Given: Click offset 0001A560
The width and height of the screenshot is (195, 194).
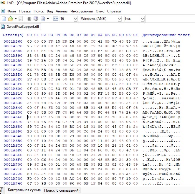Looking at the screenshot, I should click(13, 41).
